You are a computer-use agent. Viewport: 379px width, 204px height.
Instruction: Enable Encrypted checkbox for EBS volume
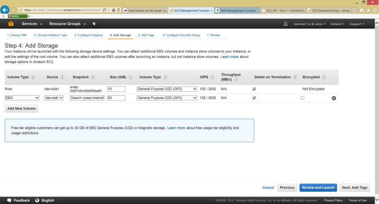click(x=302, y=98)
